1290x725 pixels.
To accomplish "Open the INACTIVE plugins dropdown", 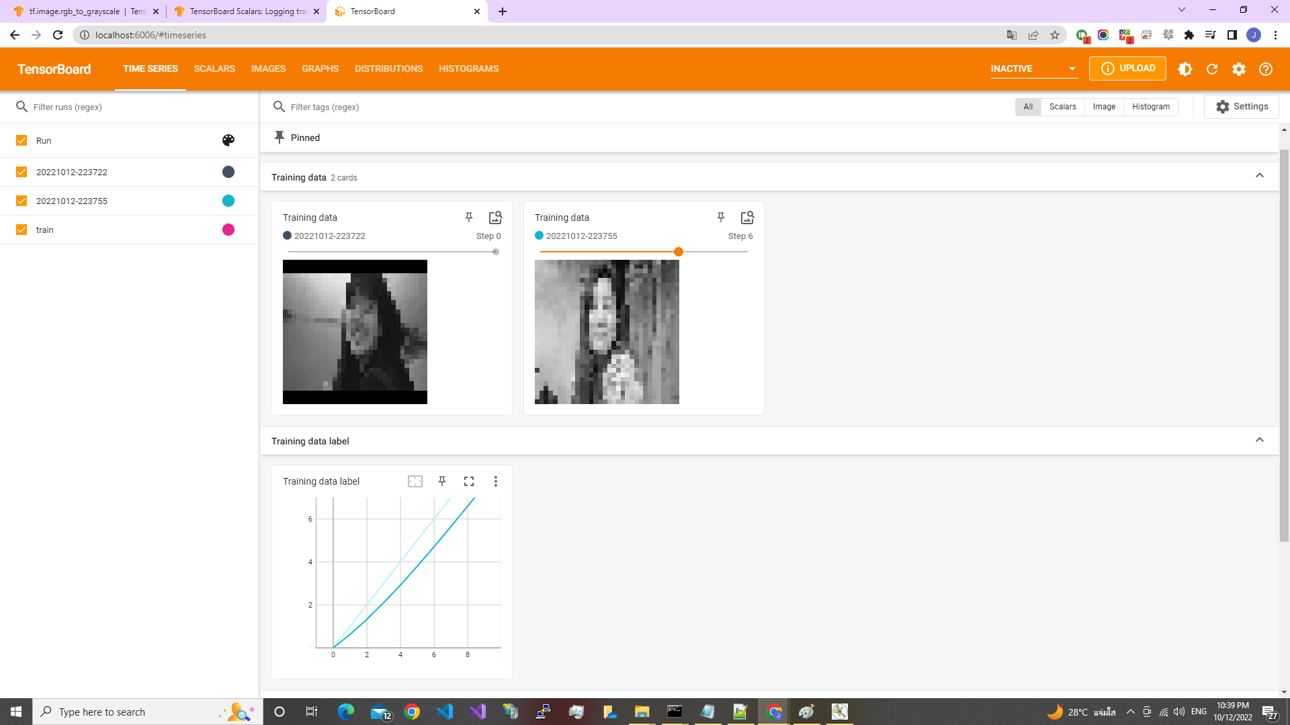I will pyautogui.click(x=1033, y=69).
